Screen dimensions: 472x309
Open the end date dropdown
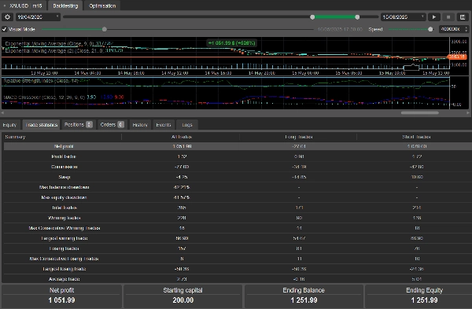click(x=404, y=17)
